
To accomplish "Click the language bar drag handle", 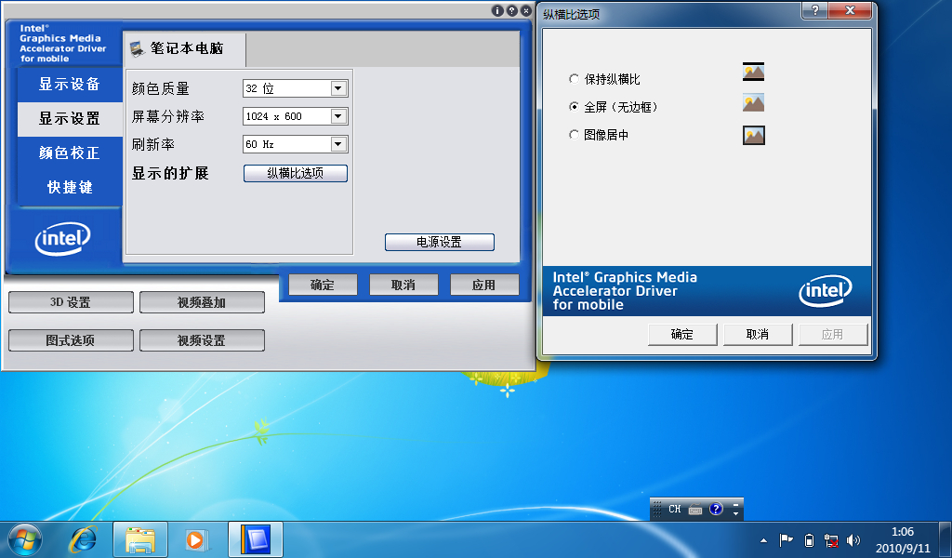I will tap(657, 510).
